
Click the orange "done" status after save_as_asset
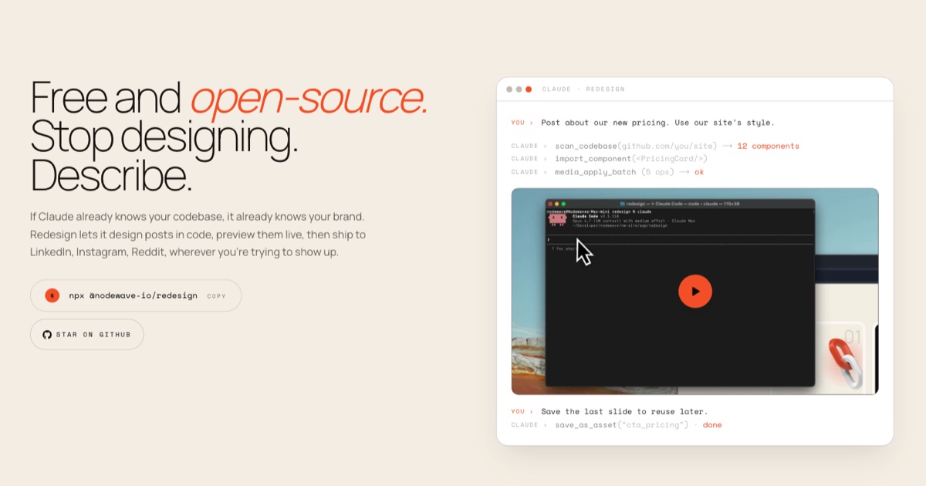pyautogui.click(x=712, y=425)
